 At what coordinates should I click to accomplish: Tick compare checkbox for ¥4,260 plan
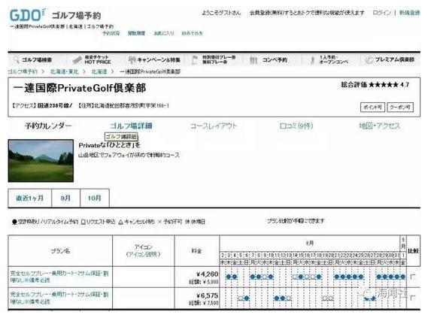(x=413, y=277)
